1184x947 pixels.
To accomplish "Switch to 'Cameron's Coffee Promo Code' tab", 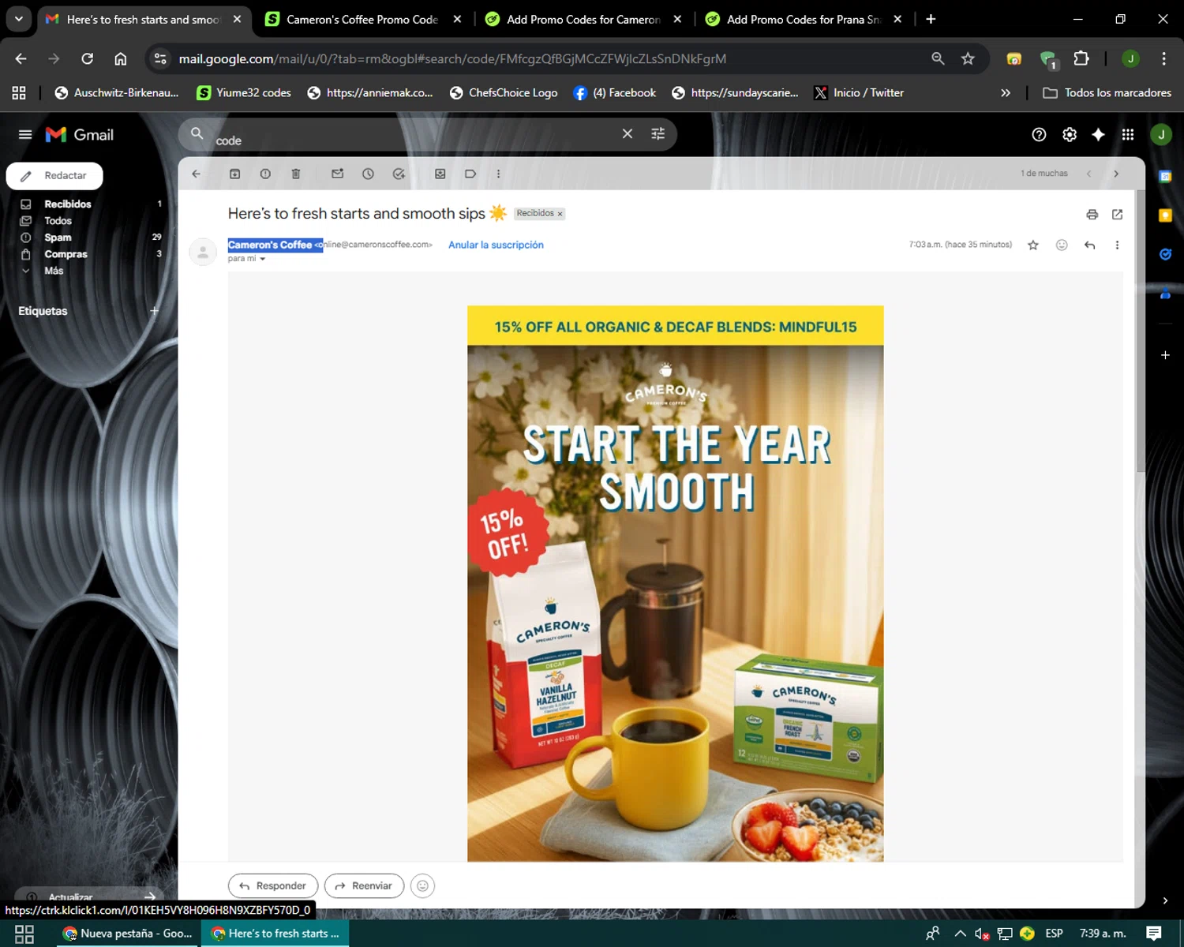I will click(362, 19).
